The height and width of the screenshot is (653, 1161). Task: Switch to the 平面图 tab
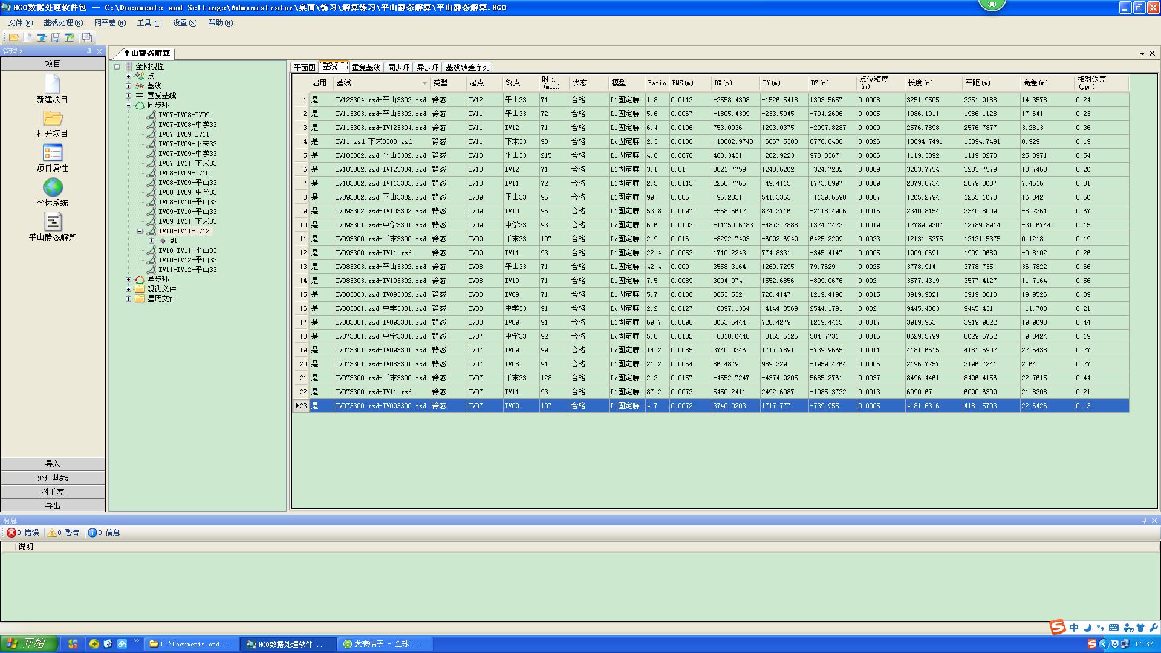click(x=304, y=67)
